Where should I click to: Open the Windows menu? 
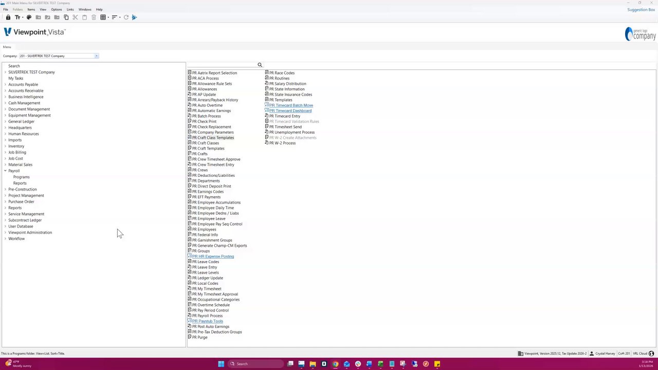click(x=85, y=9)
